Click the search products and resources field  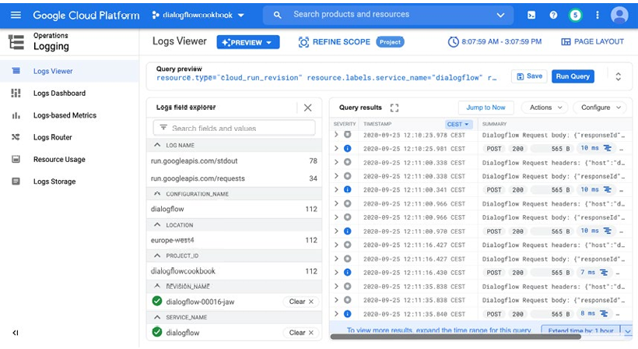point(387,15)
